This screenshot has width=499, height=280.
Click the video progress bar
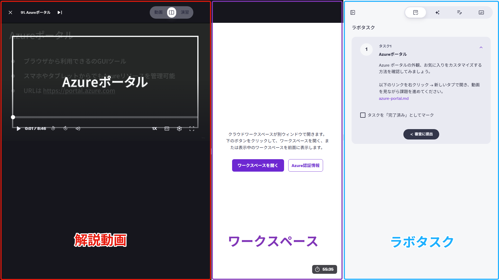(x=105, y=117)
